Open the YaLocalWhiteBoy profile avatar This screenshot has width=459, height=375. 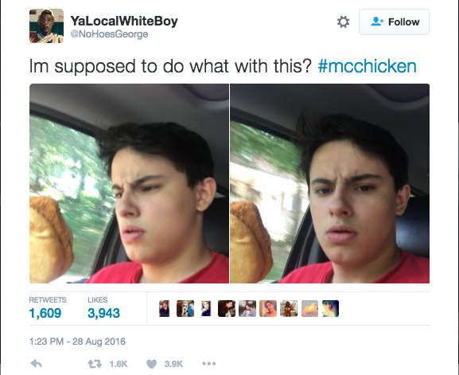point(47,25)
